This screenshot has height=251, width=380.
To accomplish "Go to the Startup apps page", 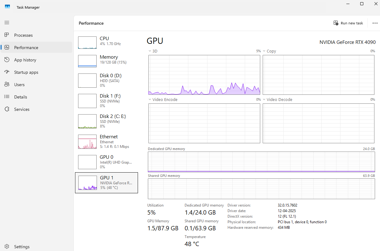I will click(x=36, y=72).
